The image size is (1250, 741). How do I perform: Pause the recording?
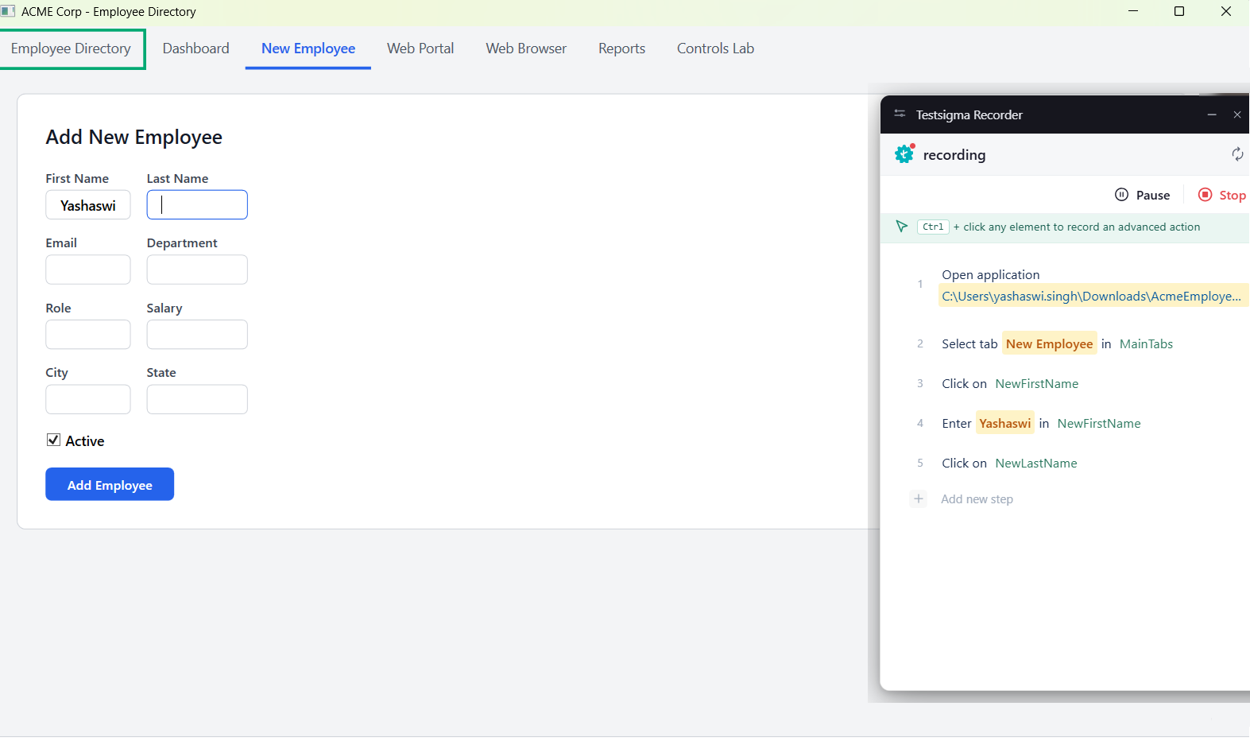coord(1143,195)
